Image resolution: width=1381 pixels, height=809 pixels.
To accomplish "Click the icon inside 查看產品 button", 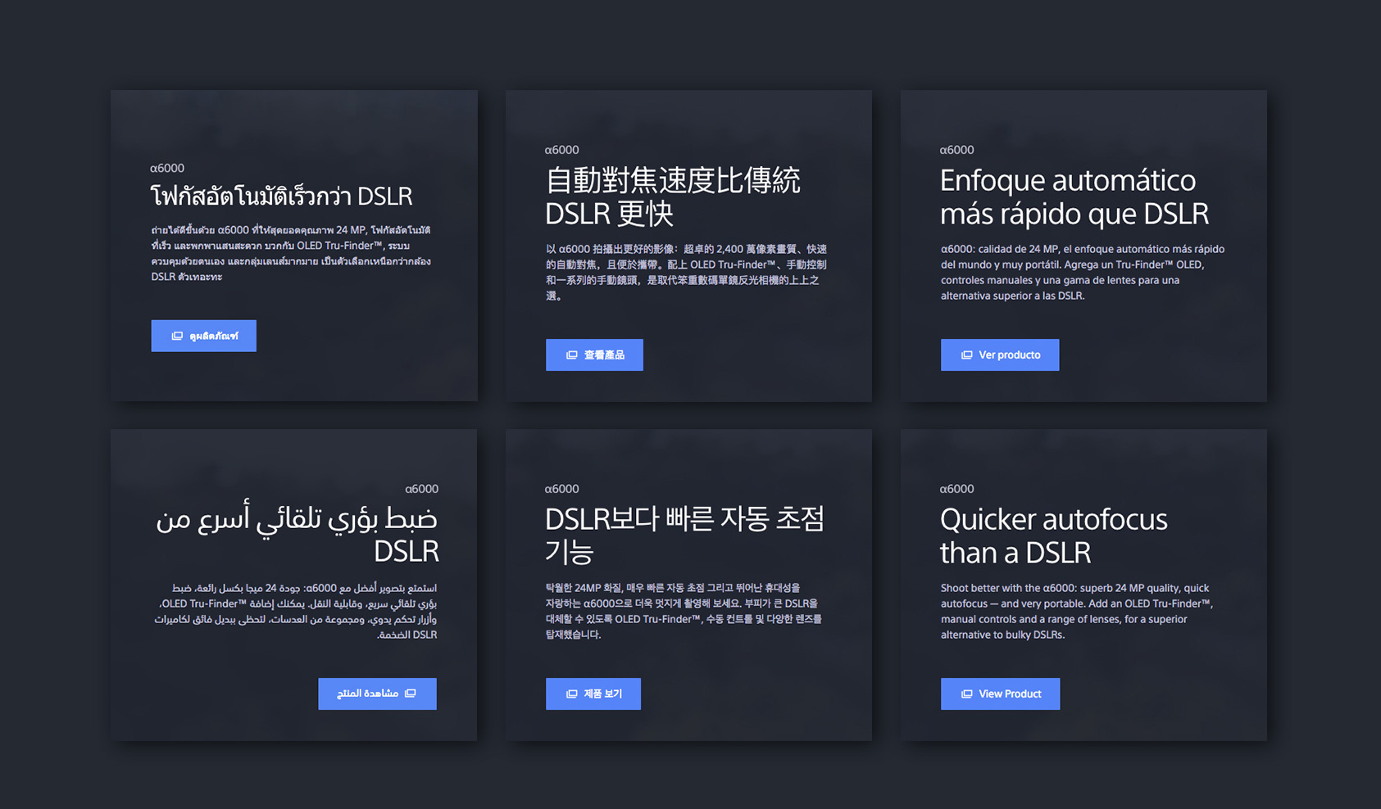I will (572, 355).
